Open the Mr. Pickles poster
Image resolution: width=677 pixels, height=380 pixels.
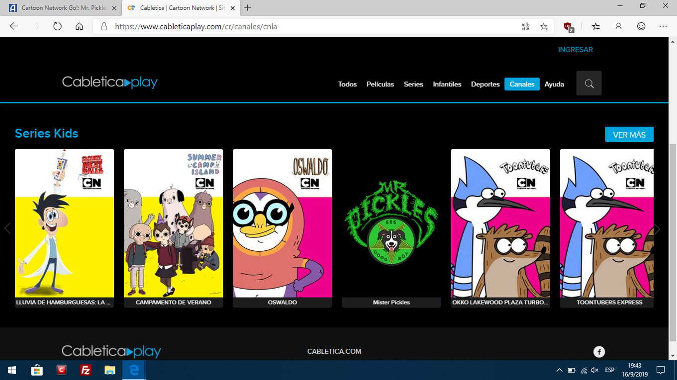pyautogui.click(x=391, y=223)
